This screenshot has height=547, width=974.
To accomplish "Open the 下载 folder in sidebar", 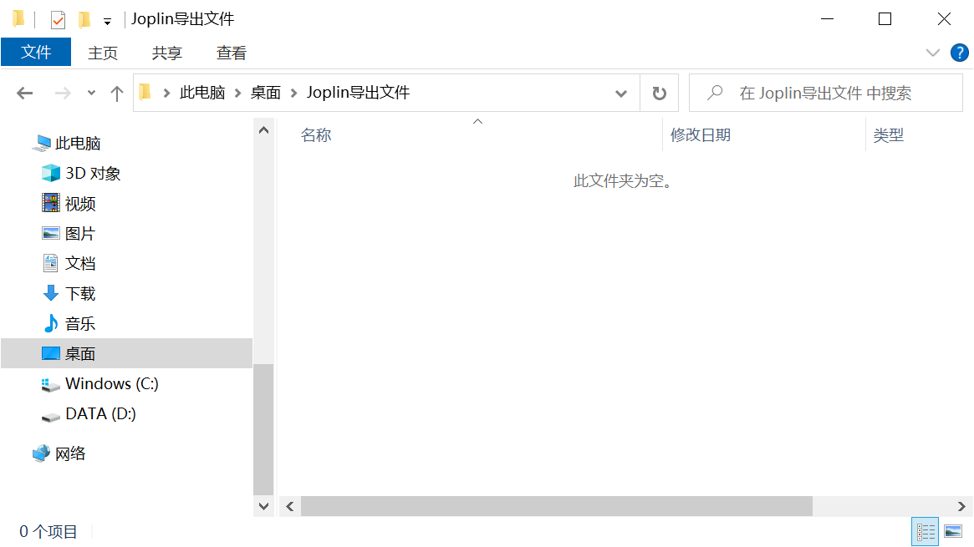I will point(80,294).
